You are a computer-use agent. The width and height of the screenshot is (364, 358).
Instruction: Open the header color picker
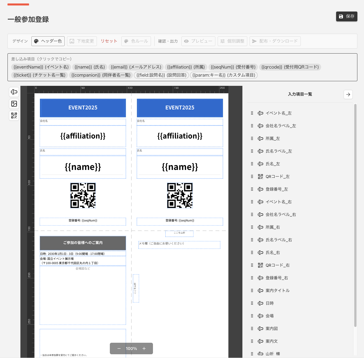[x=48, y=41]
